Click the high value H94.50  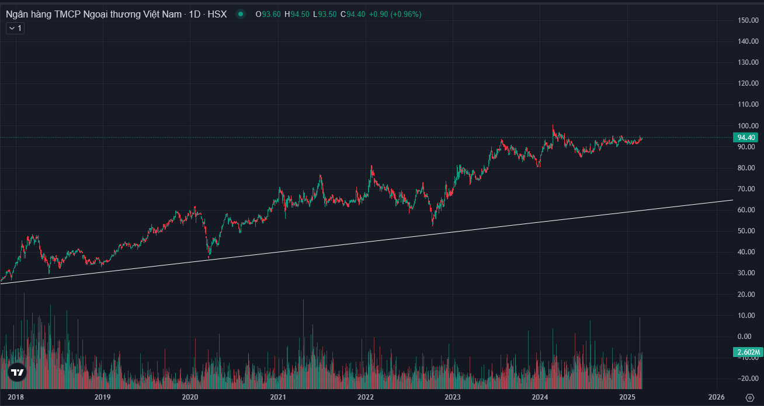tap(296, 14)
